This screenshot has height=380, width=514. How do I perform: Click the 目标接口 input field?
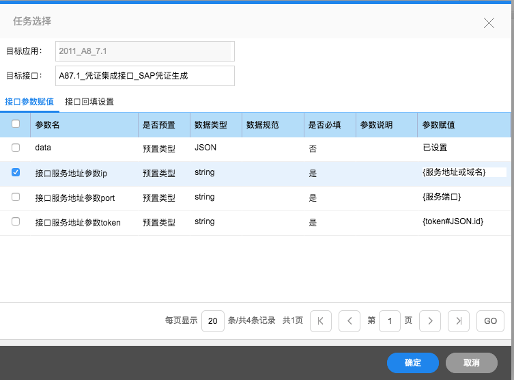point(145,76)
